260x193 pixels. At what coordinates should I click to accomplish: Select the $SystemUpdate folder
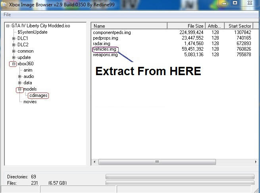(x=32, y=32)
